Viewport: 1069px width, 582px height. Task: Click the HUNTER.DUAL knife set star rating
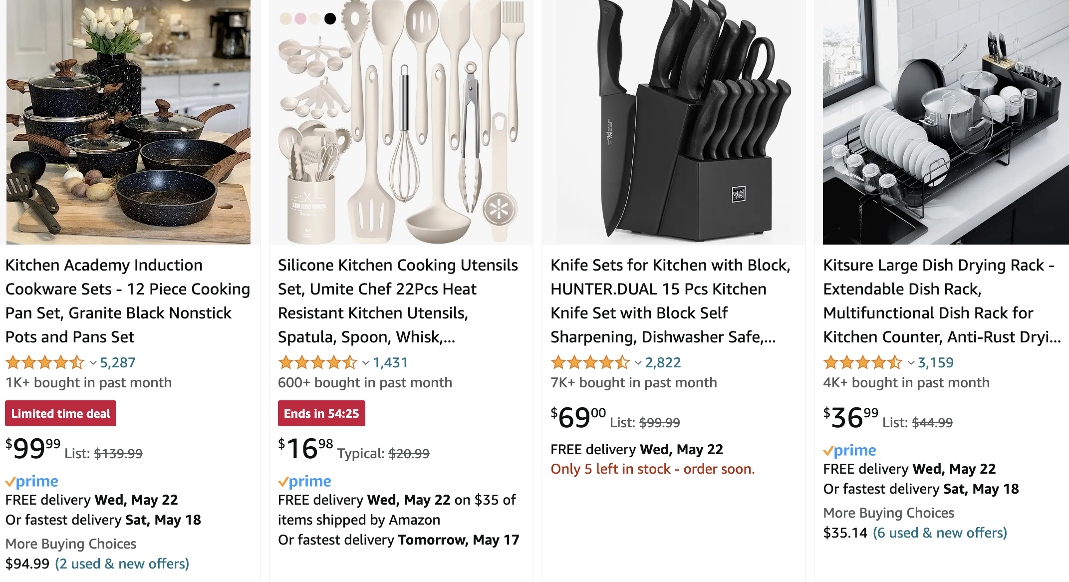pyautogui.click(x=590, y=362)
